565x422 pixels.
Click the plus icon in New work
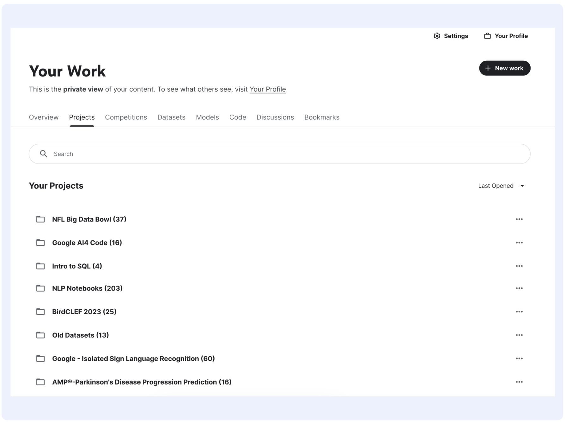click(488, 68)
